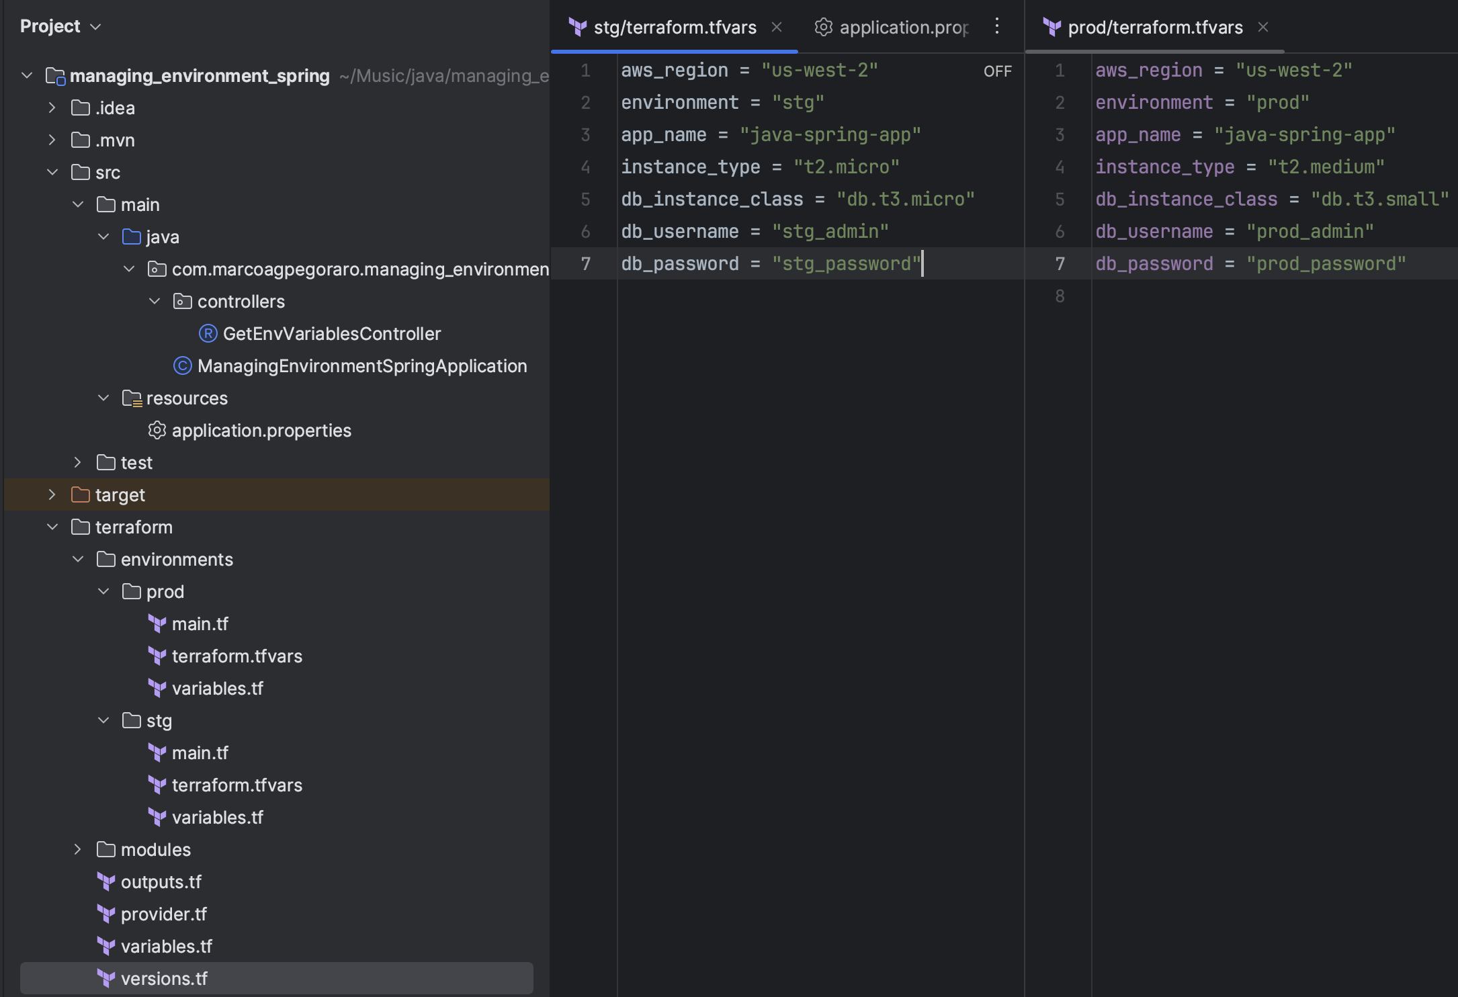Click the .idea folder icon
The height and width of the screenshot is (997, 1458).
coord(81,107)
